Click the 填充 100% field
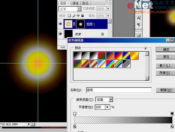 101,16
